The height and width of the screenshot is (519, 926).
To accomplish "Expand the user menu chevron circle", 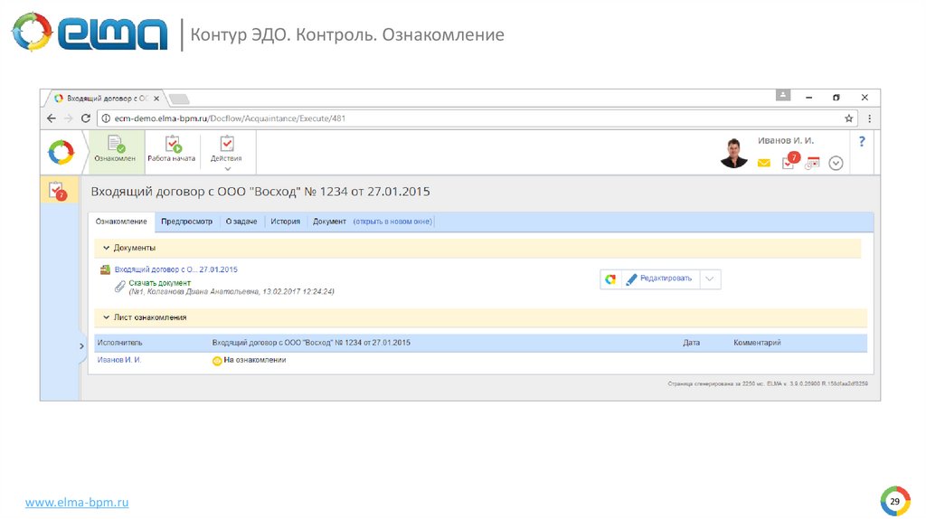I will coord(836,164).
